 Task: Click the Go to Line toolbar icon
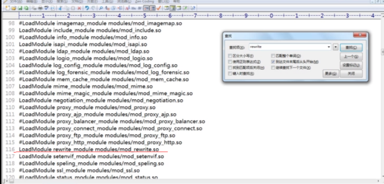[x=120, y=8]
